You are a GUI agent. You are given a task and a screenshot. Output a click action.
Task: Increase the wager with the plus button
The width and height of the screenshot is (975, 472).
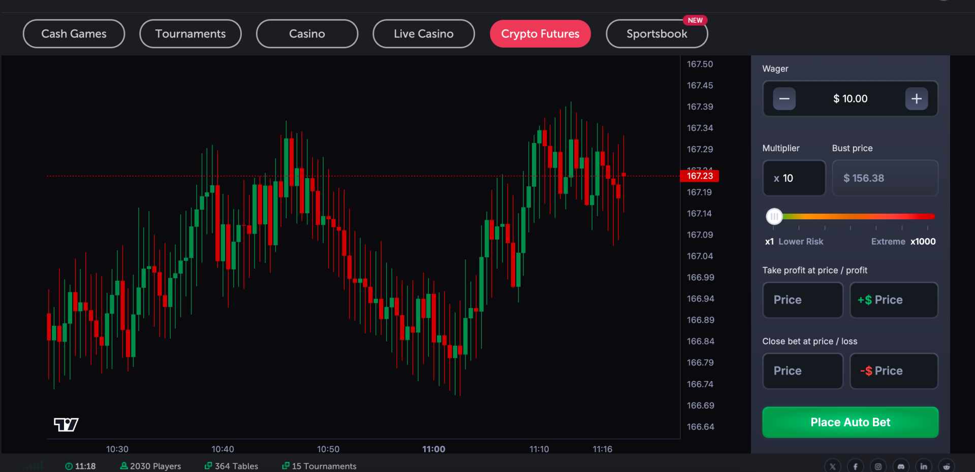[x=917, y=98]
